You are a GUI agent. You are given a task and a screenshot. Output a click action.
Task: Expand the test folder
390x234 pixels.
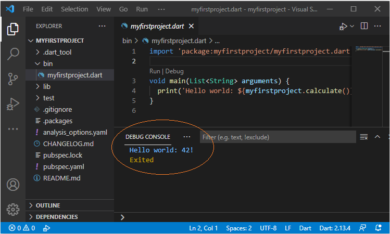(x=37, y=98)
